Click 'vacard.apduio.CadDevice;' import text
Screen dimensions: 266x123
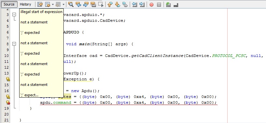(95, 20)
